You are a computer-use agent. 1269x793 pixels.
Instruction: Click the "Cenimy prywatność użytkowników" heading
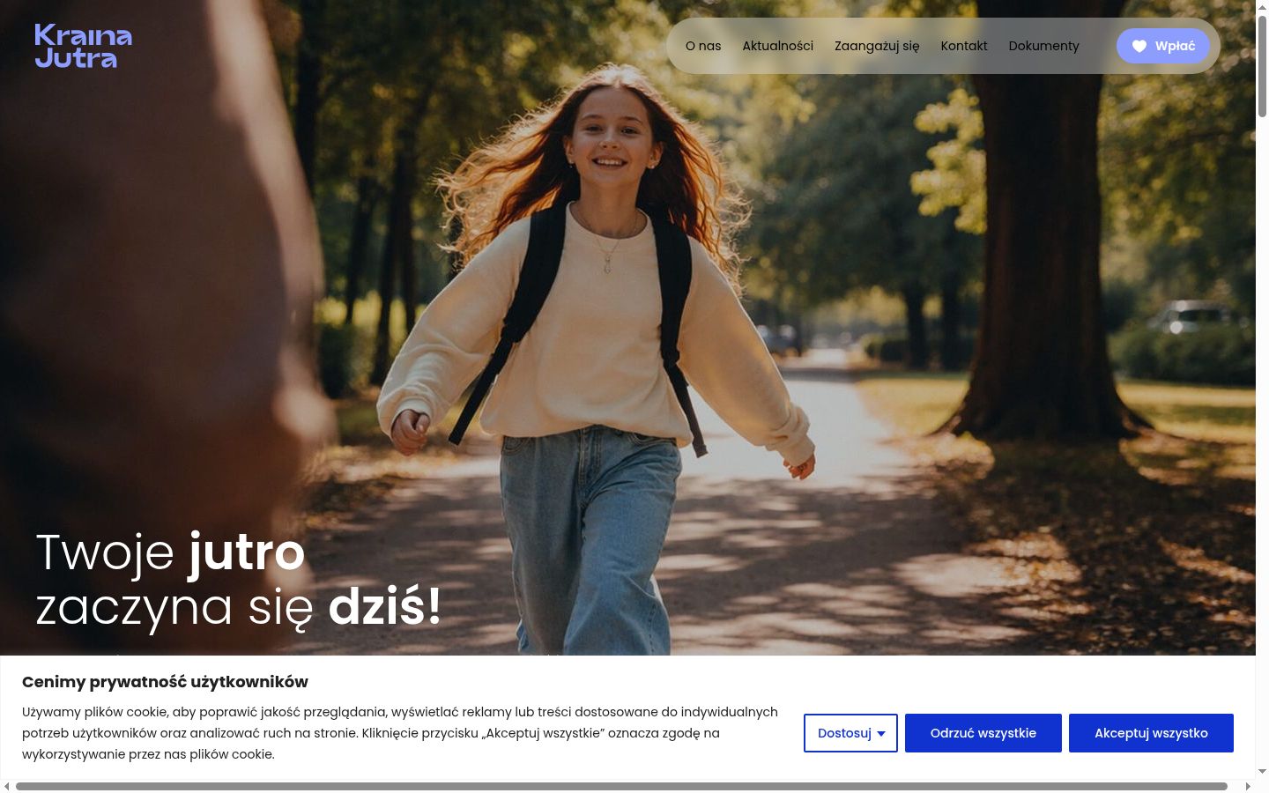tap(165, 682)
